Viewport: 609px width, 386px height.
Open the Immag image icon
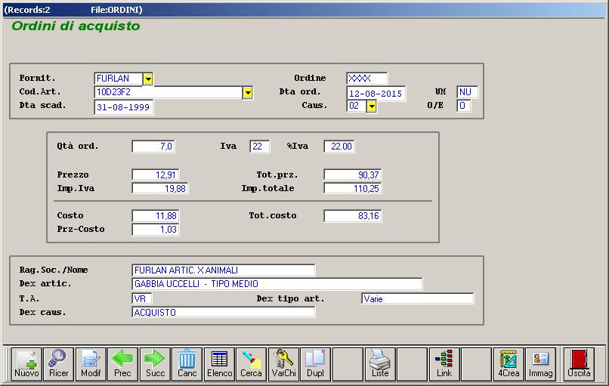point(541,364)
